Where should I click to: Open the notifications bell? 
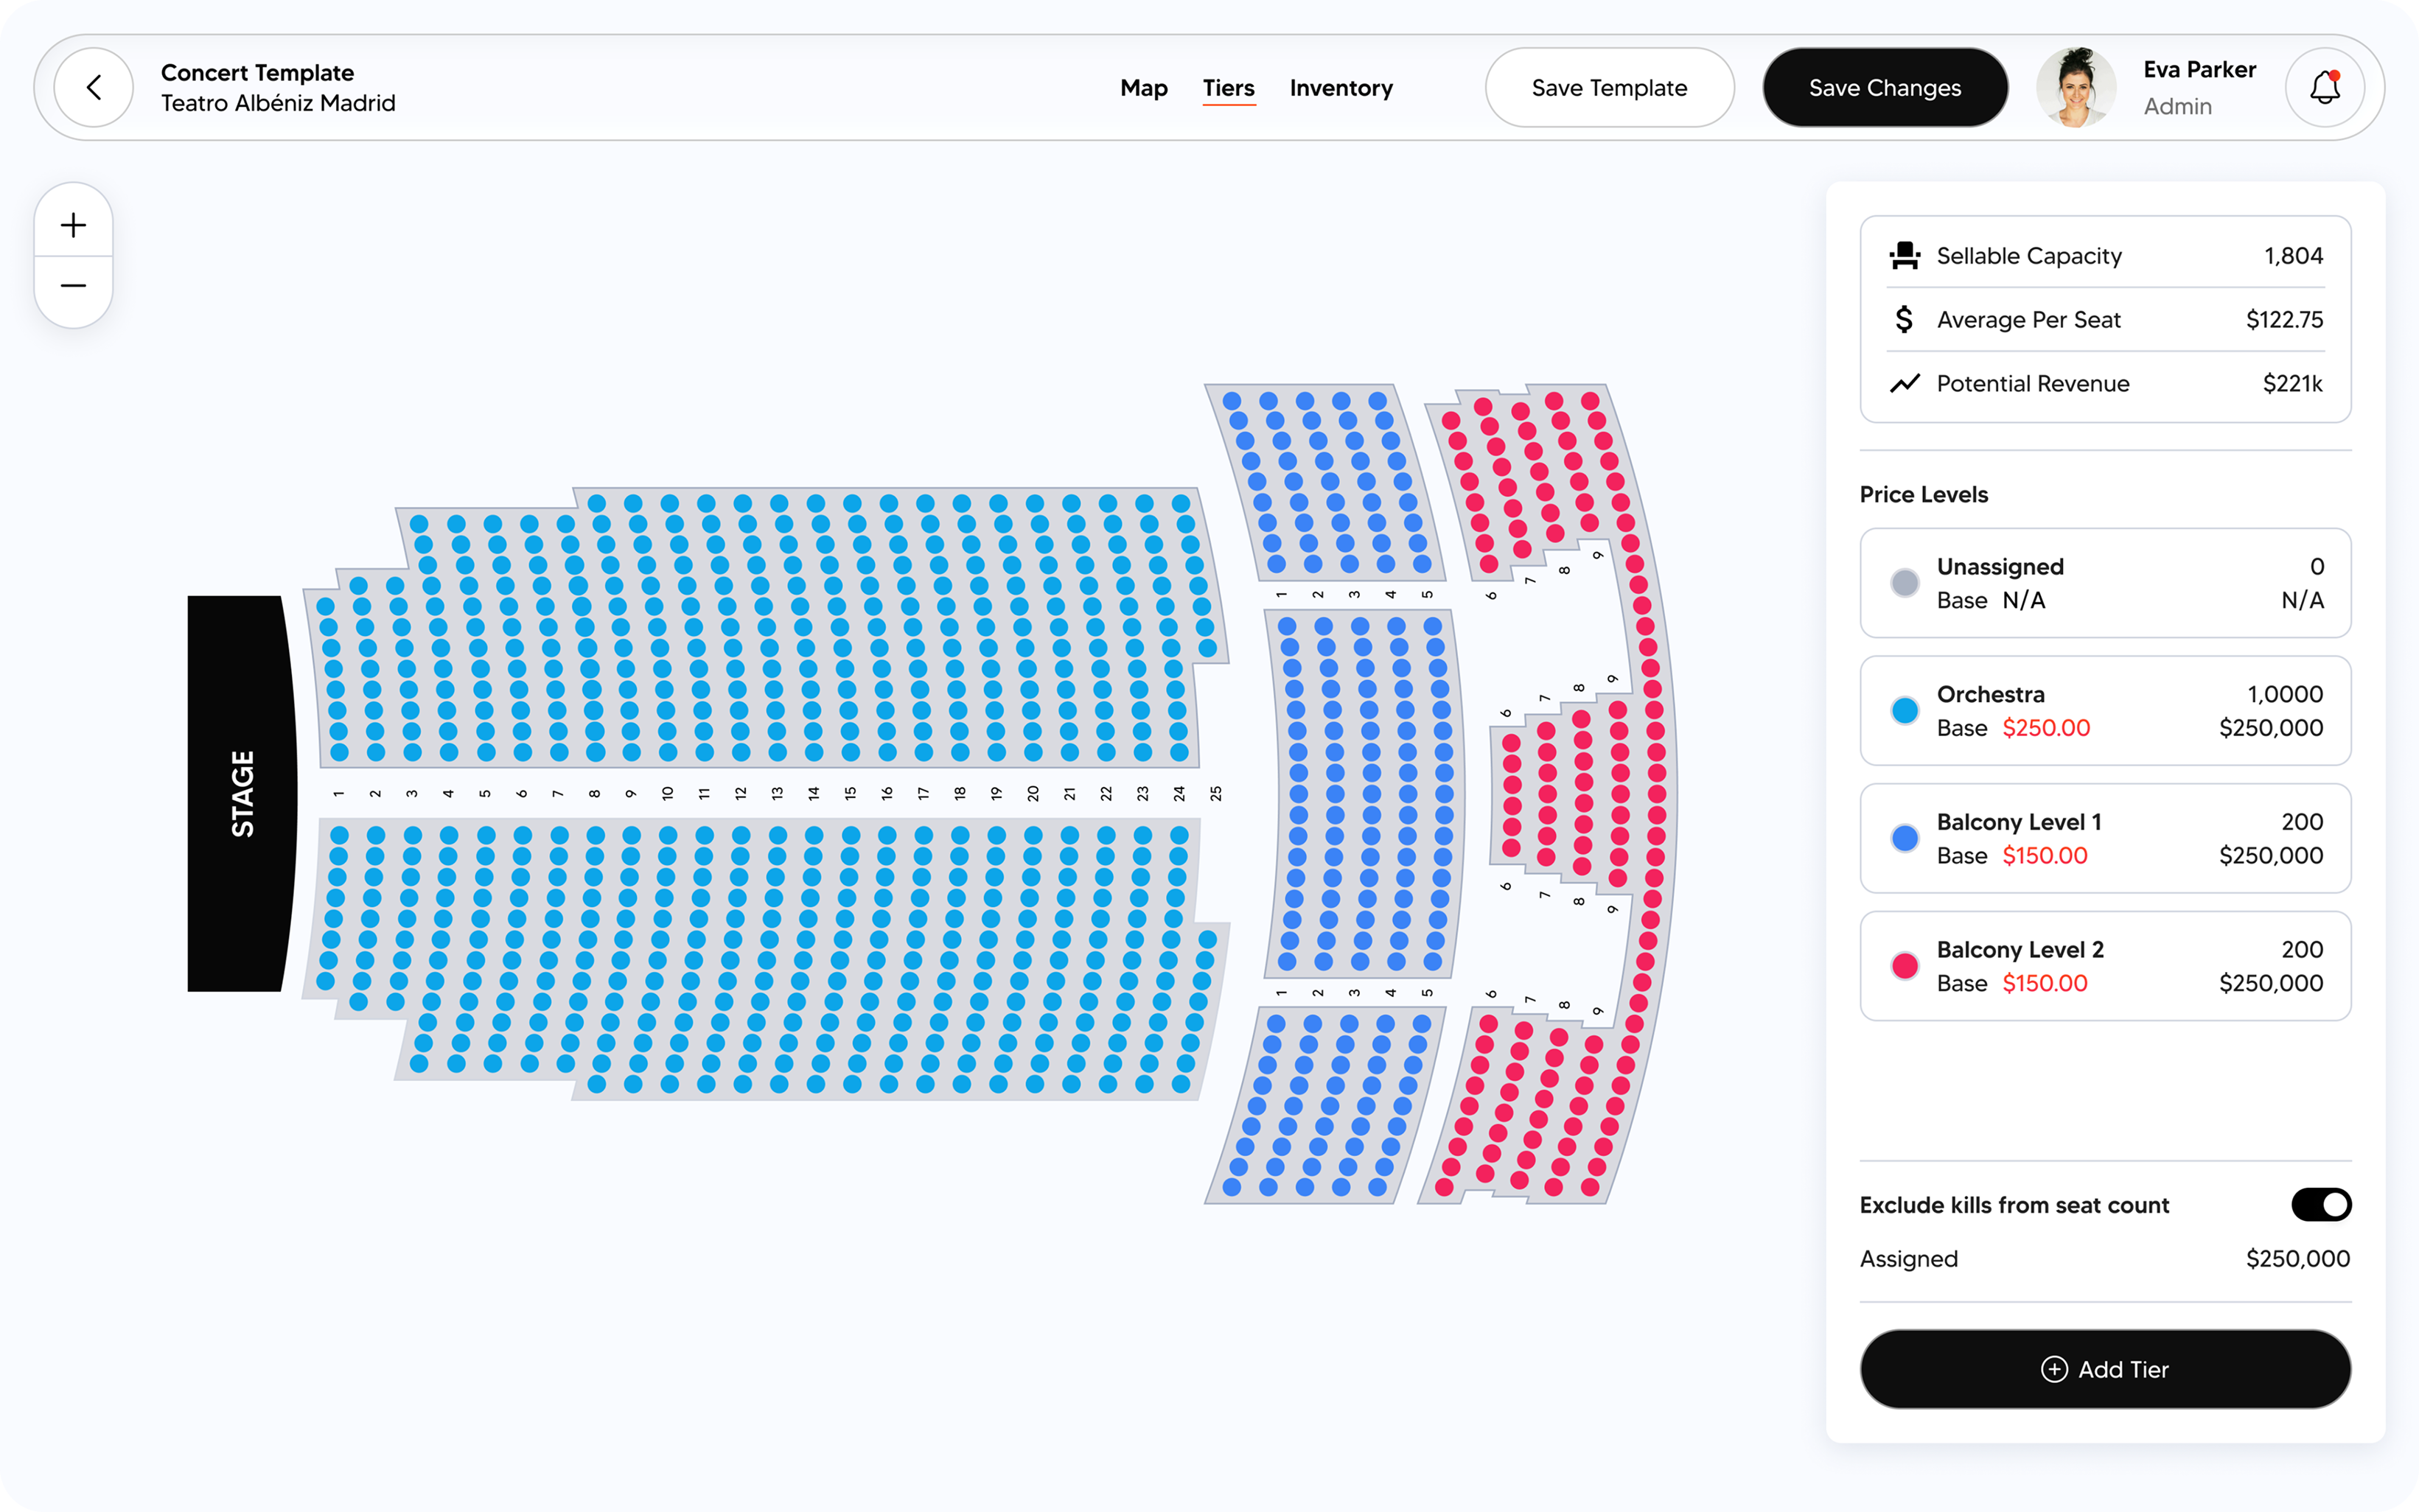click(2325, 87)
